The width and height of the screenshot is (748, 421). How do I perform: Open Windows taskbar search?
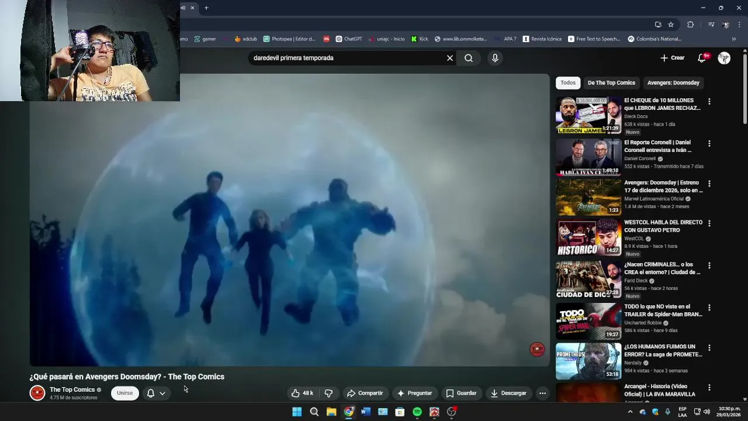314,412
